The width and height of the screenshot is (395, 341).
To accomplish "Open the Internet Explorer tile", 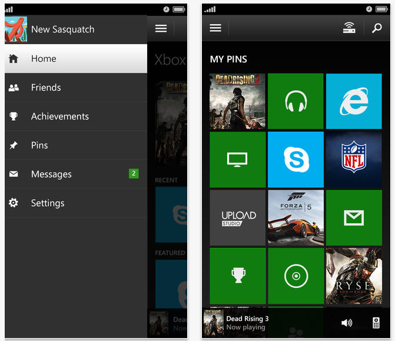I will (354, 101).
